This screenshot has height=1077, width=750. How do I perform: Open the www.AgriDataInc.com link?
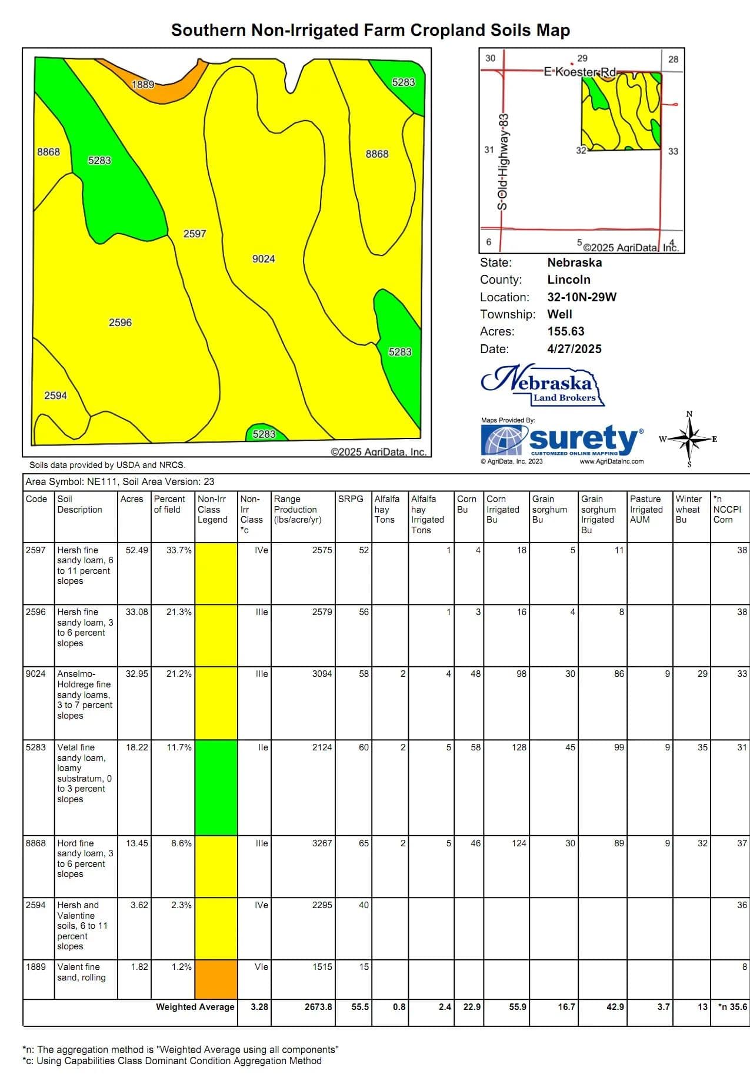tap(611, 461)
